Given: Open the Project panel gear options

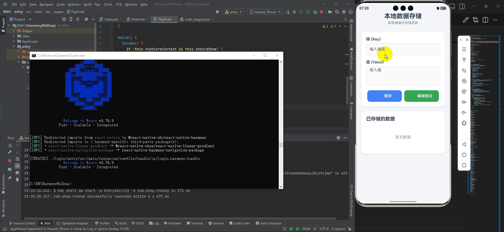Looking at the screenshot, I should pyautogui.click(x=86, y=19).
